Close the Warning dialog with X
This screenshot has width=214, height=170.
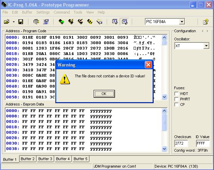[148, 65]
